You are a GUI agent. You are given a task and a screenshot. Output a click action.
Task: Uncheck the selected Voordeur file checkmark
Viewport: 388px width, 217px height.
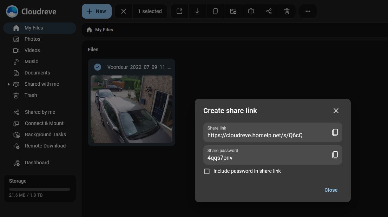(x=98, y=67)
